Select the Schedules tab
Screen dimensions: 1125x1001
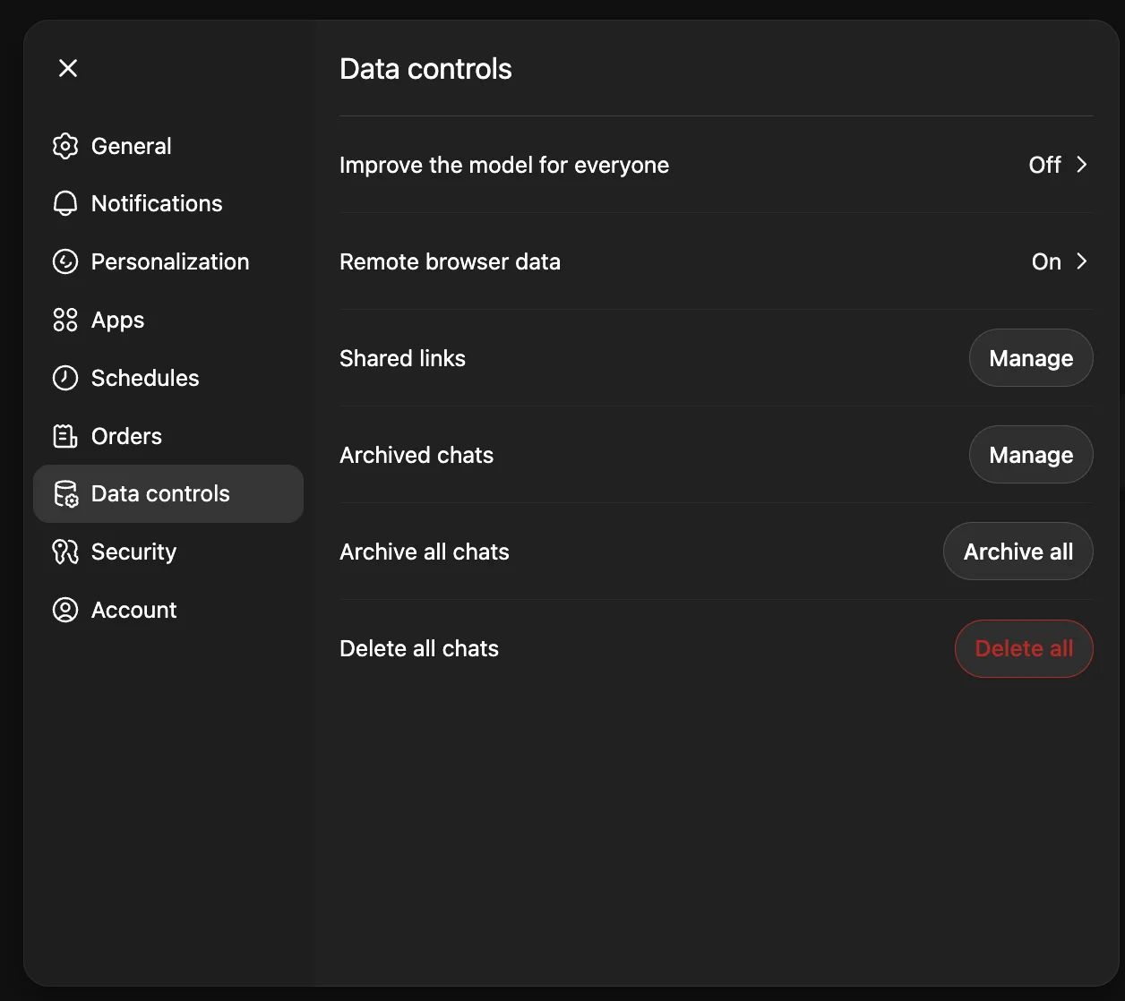(168, 378)
